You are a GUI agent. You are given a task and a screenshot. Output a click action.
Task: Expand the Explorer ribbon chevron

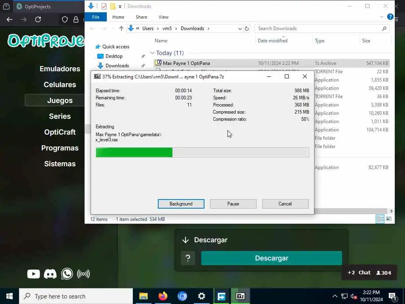click(382, 17)
